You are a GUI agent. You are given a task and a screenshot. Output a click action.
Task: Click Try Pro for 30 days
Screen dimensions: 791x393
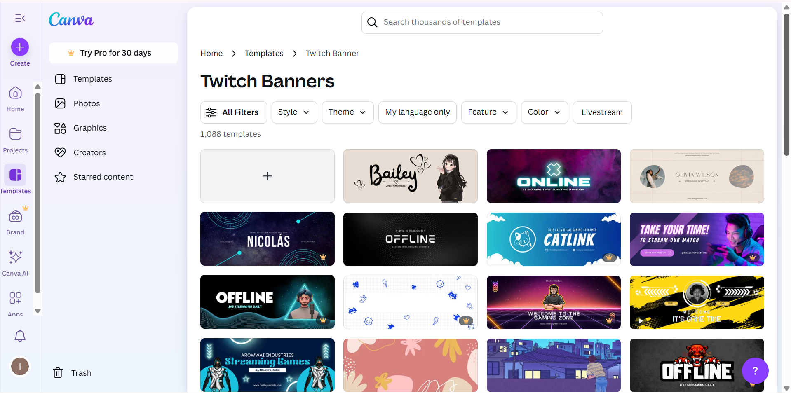click(113, 53)
